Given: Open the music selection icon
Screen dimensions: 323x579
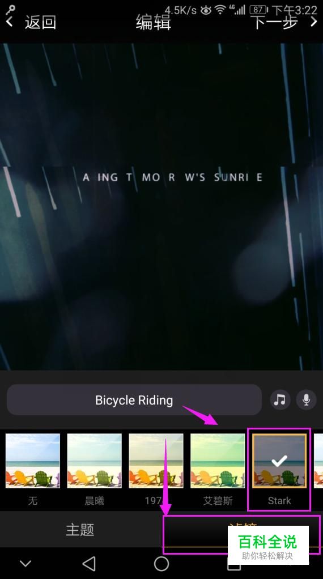Looking at the screenshot, I should [x=280, y=399].
